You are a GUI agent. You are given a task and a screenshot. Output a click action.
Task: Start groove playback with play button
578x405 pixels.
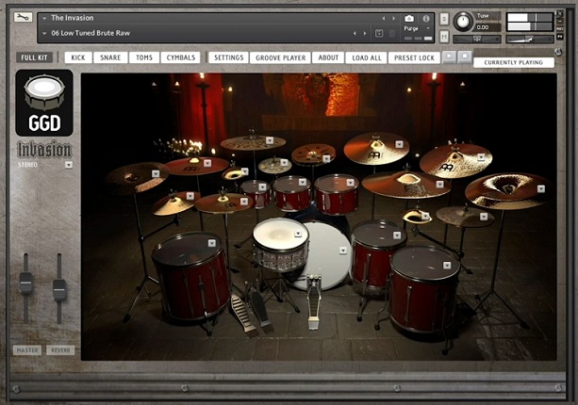(x=449, y=57)
